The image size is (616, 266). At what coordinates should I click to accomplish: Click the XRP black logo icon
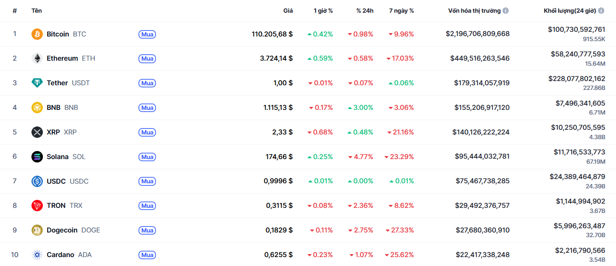pos(37,132)
